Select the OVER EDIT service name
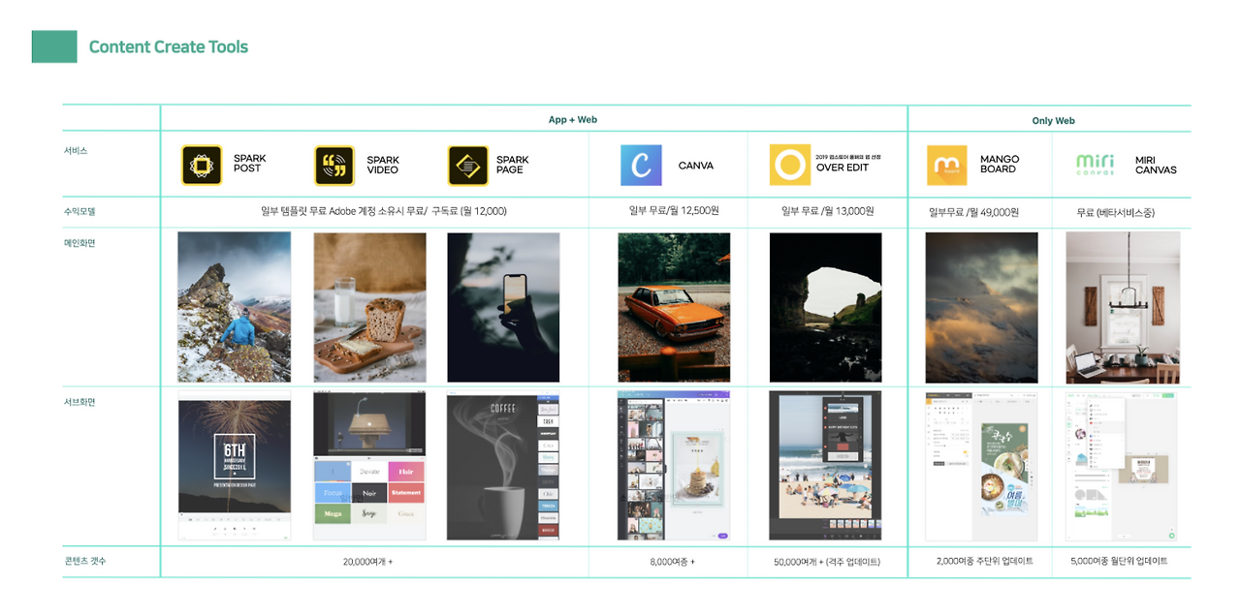The height and width of the screenshot is (616, 1241). pyautogui.click(x=843, y=168)
